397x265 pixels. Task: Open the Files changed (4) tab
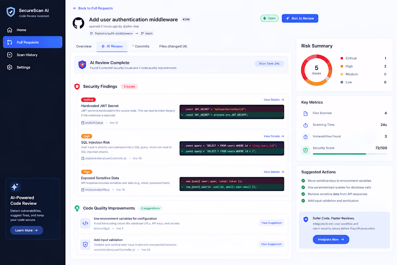[173, 46]
